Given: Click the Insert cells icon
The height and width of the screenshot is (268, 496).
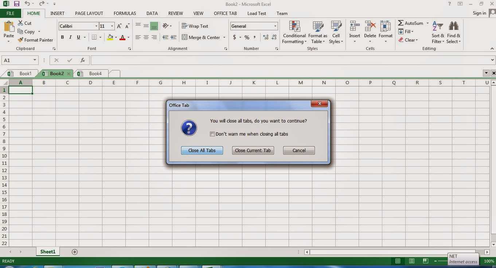Looking at the screenshot, I should click(355, 26).
